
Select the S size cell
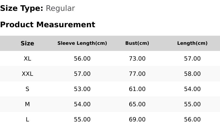point(27,89)
